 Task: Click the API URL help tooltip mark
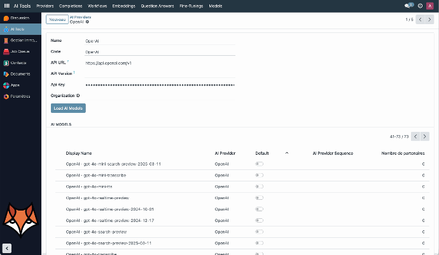coord(68,62)
